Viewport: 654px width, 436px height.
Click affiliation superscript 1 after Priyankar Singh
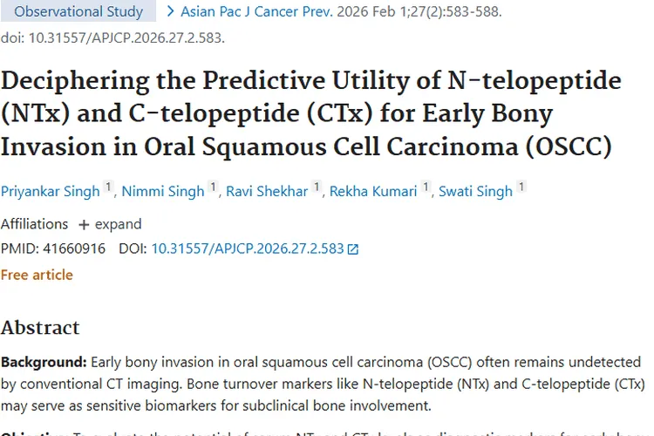108,187
